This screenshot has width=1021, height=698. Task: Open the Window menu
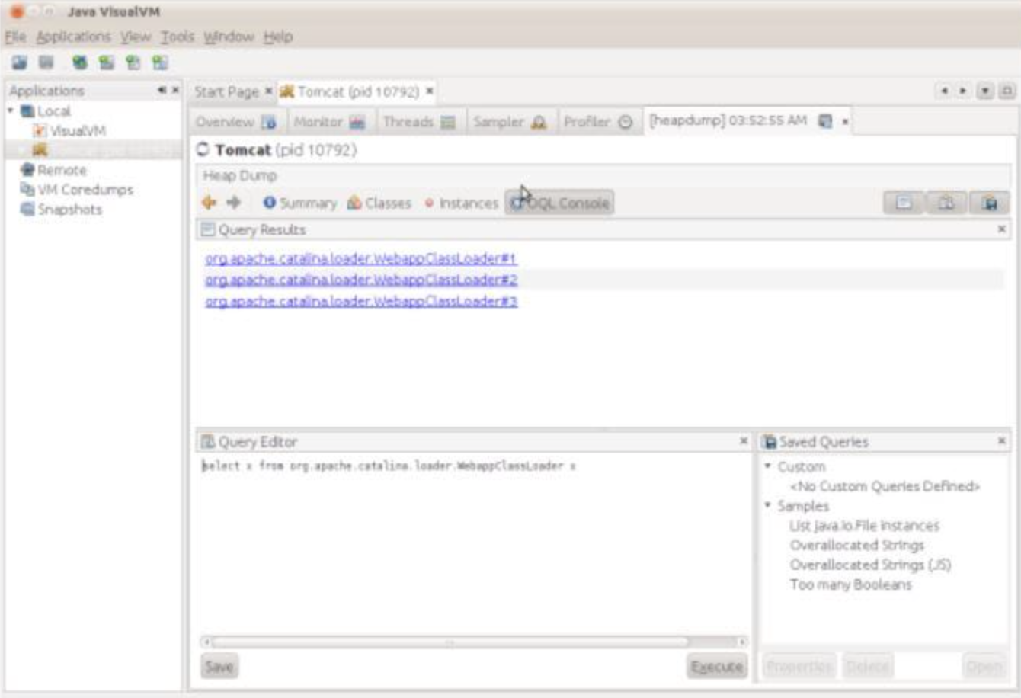point(229,37)
